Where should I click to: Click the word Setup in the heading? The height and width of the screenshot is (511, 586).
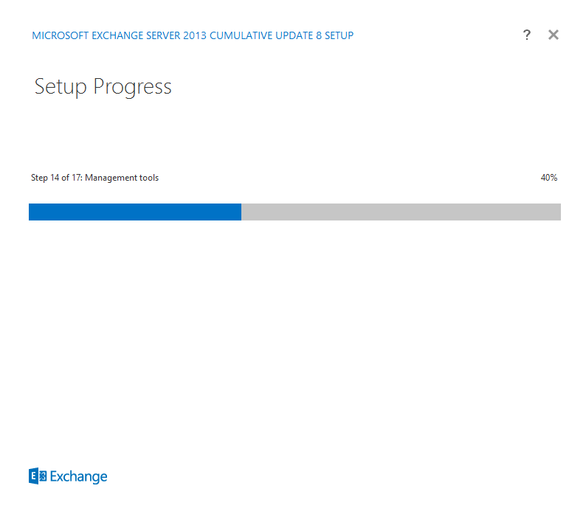tap(61, 87)
